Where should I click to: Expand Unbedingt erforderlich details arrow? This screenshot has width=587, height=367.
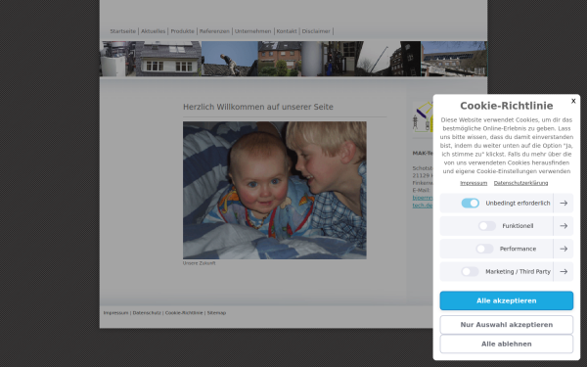click(564, 203)
